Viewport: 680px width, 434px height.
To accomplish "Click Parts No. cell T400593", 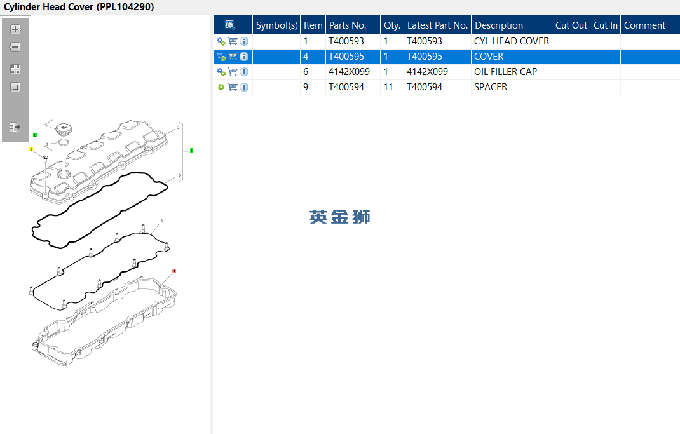I will tap(353, 41).
